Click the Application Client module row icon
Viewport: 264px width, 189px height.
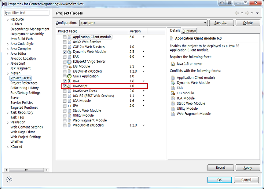[69, 37]
